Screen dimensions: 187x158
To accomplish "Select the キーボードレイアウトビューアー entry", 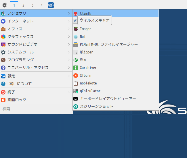I will (x=116, y=99).
